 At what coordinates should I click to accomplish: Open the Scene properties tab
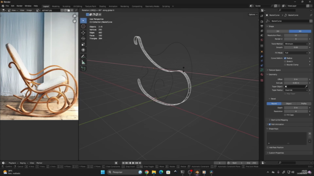click(262, 35)
